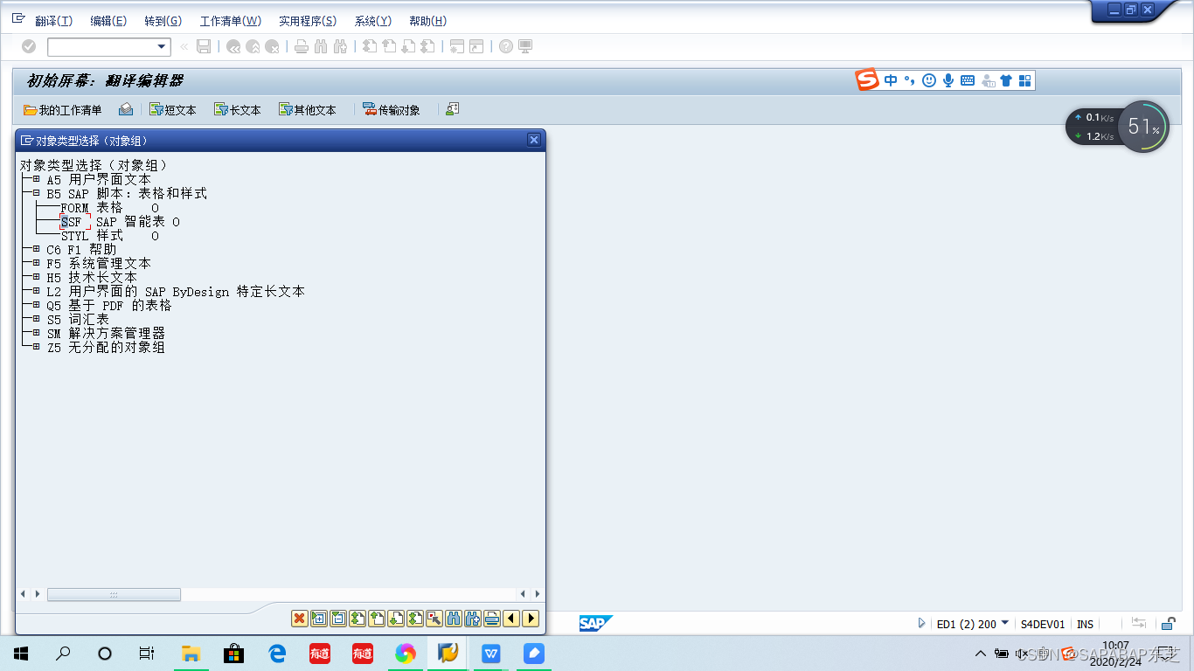Click the Sogou input method S logo

pyautogui.click(x=867, y=80)
